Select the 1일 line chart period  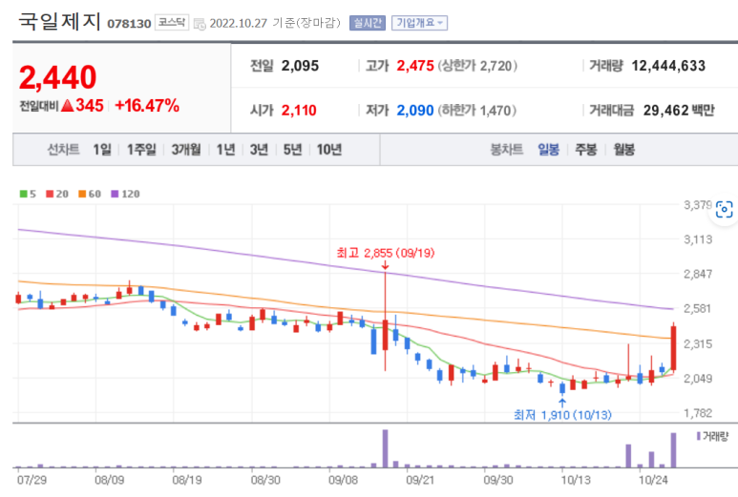101,150
